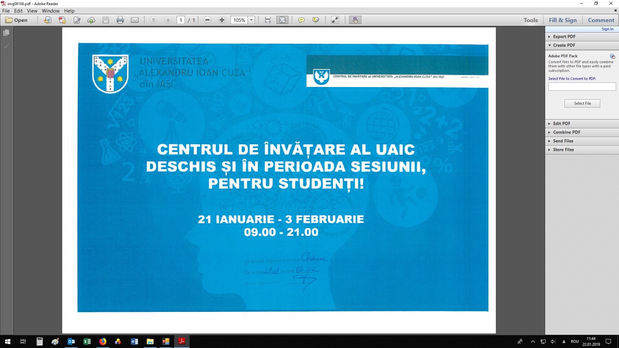Click the page number input field
Image resolution: width=619 pixels, height=348 pixels.
[x=181, y=20]
